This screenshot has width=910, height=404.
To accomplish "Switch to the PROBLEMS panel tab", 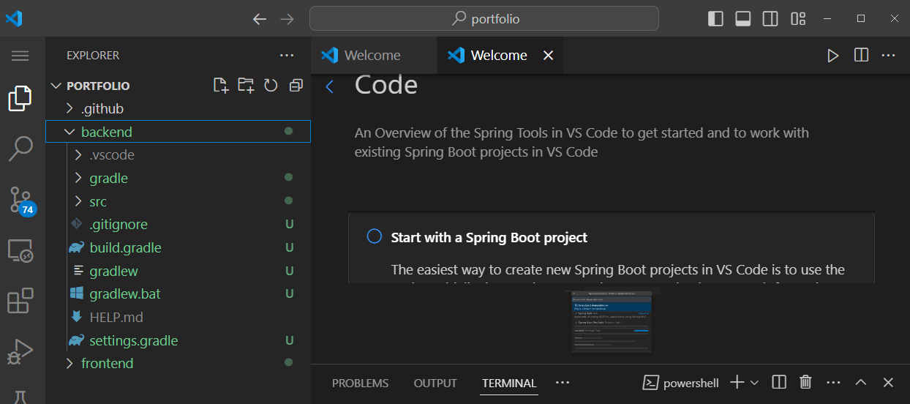I will [361, 383].
